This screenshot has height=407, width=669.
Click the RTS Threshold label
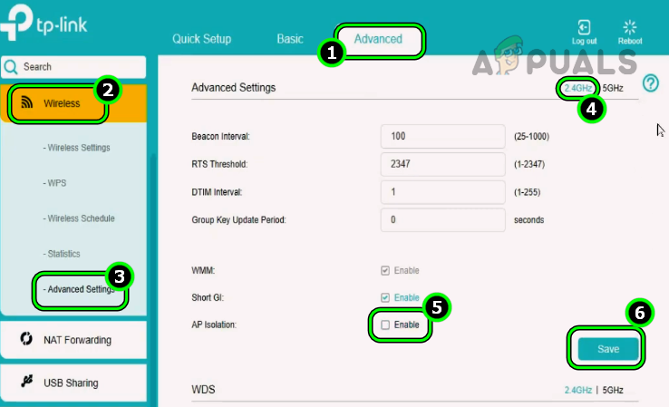(219, 164)
